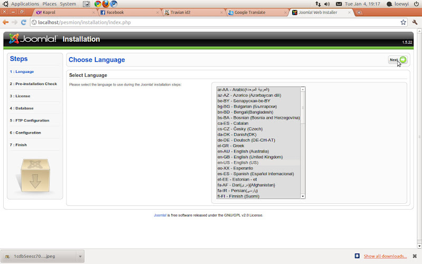Select es-ES Spanish language

coord(258,174)
